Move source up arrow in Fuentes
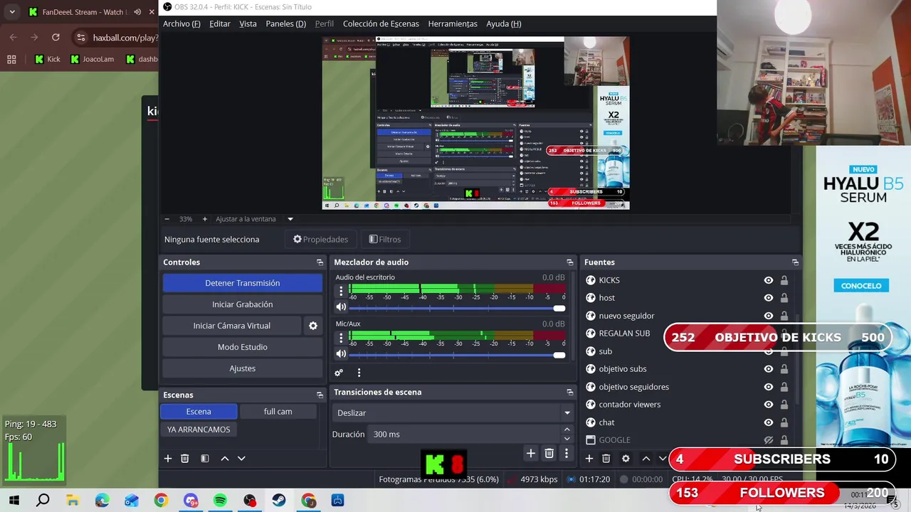Image resolution: width=911 pixels, height=512 pixels. (x=646, y=459)
